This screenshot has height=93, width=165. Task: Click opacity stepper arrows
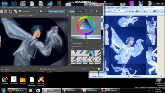tap(66, 11)
